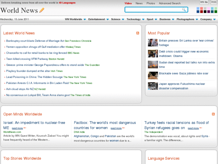Click the WN lite button
Viewport: 218px width, 164px height.
point(204,2)
